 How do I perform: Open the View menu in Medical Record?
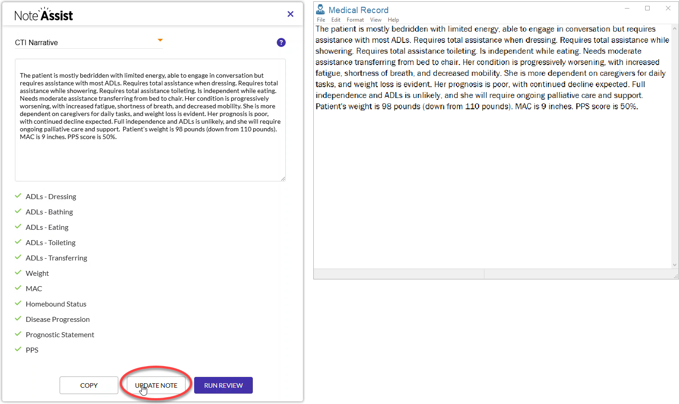pyautogui.click(x=376, y=19)
